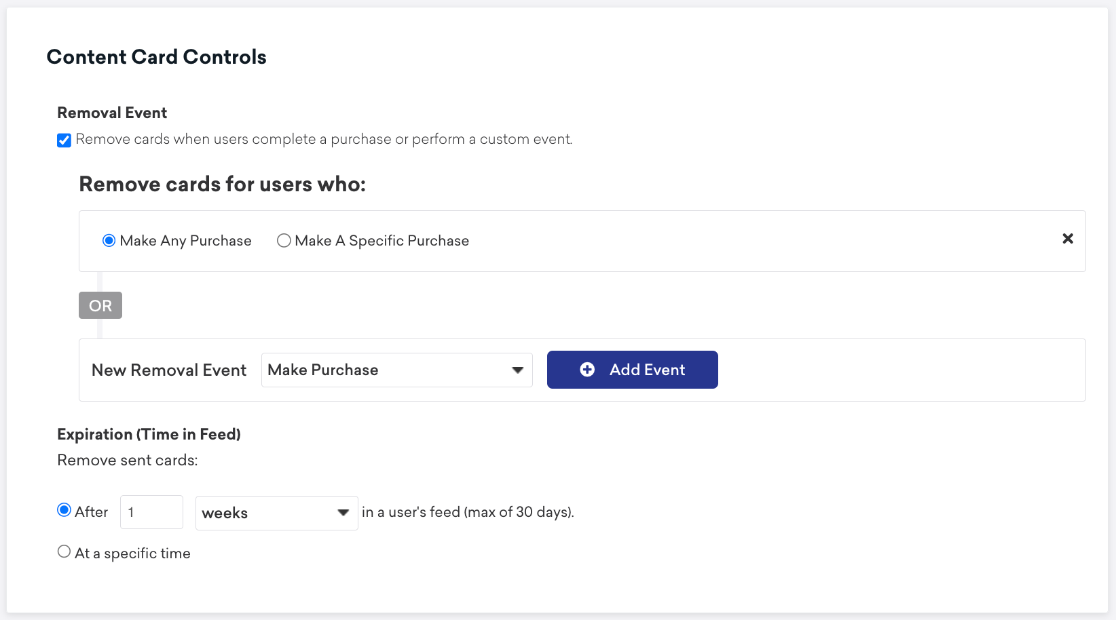Click the OR connector badge
Image resolution: width=1116 pixels, height=620 pixels.
pyautogui.click(x=100, y=305)
